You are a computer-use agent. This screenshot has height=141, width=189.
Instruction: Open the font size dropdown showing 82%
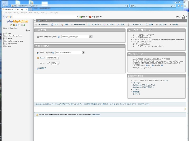click(55, 63)
